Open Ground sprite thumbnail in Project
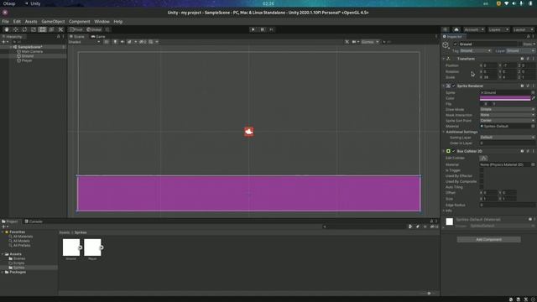This screenshot has width=537, height=302. tap(71, 247)
